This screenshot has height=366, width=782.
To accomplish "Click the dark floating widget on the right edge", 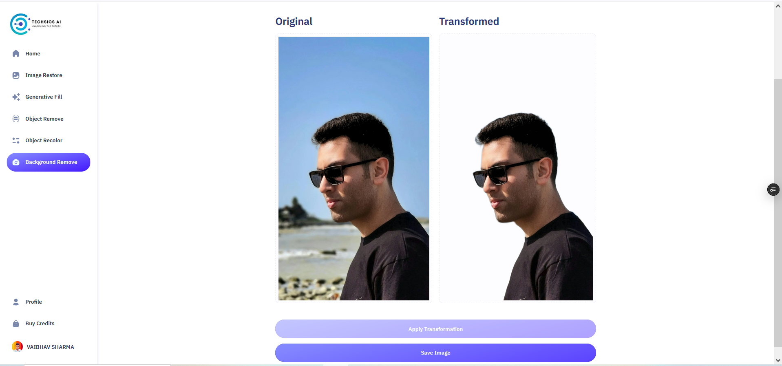I will tap(773, 190).
